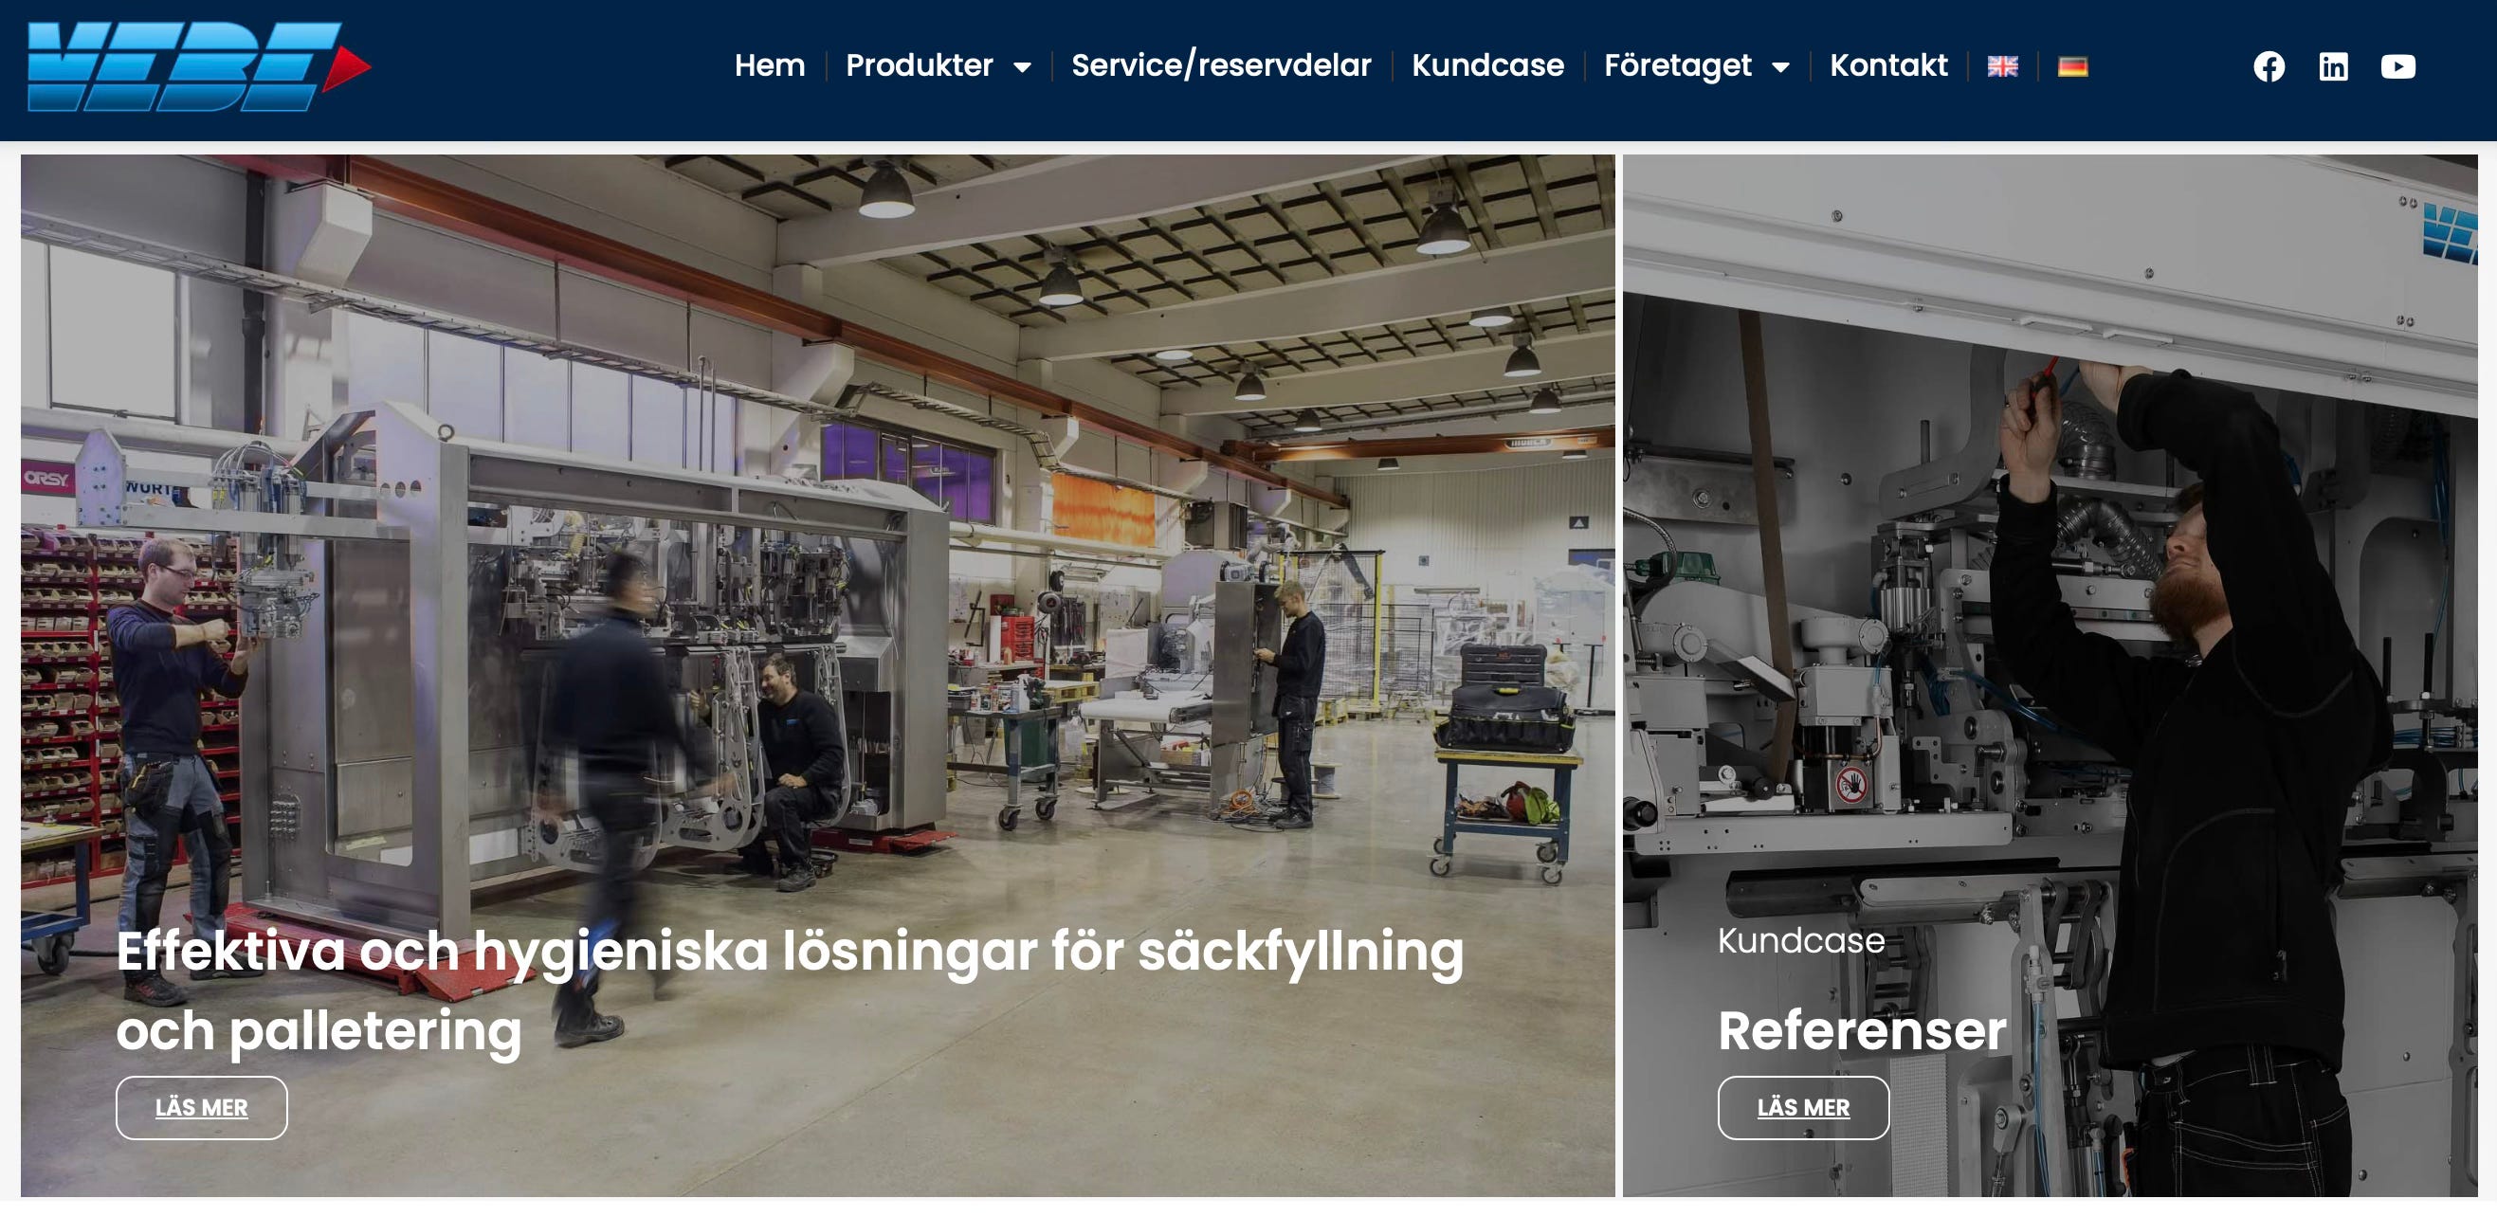Open Kundcase in the navigation bar
Viewport: 2497px width, 1217px height.
point(1487,64)
